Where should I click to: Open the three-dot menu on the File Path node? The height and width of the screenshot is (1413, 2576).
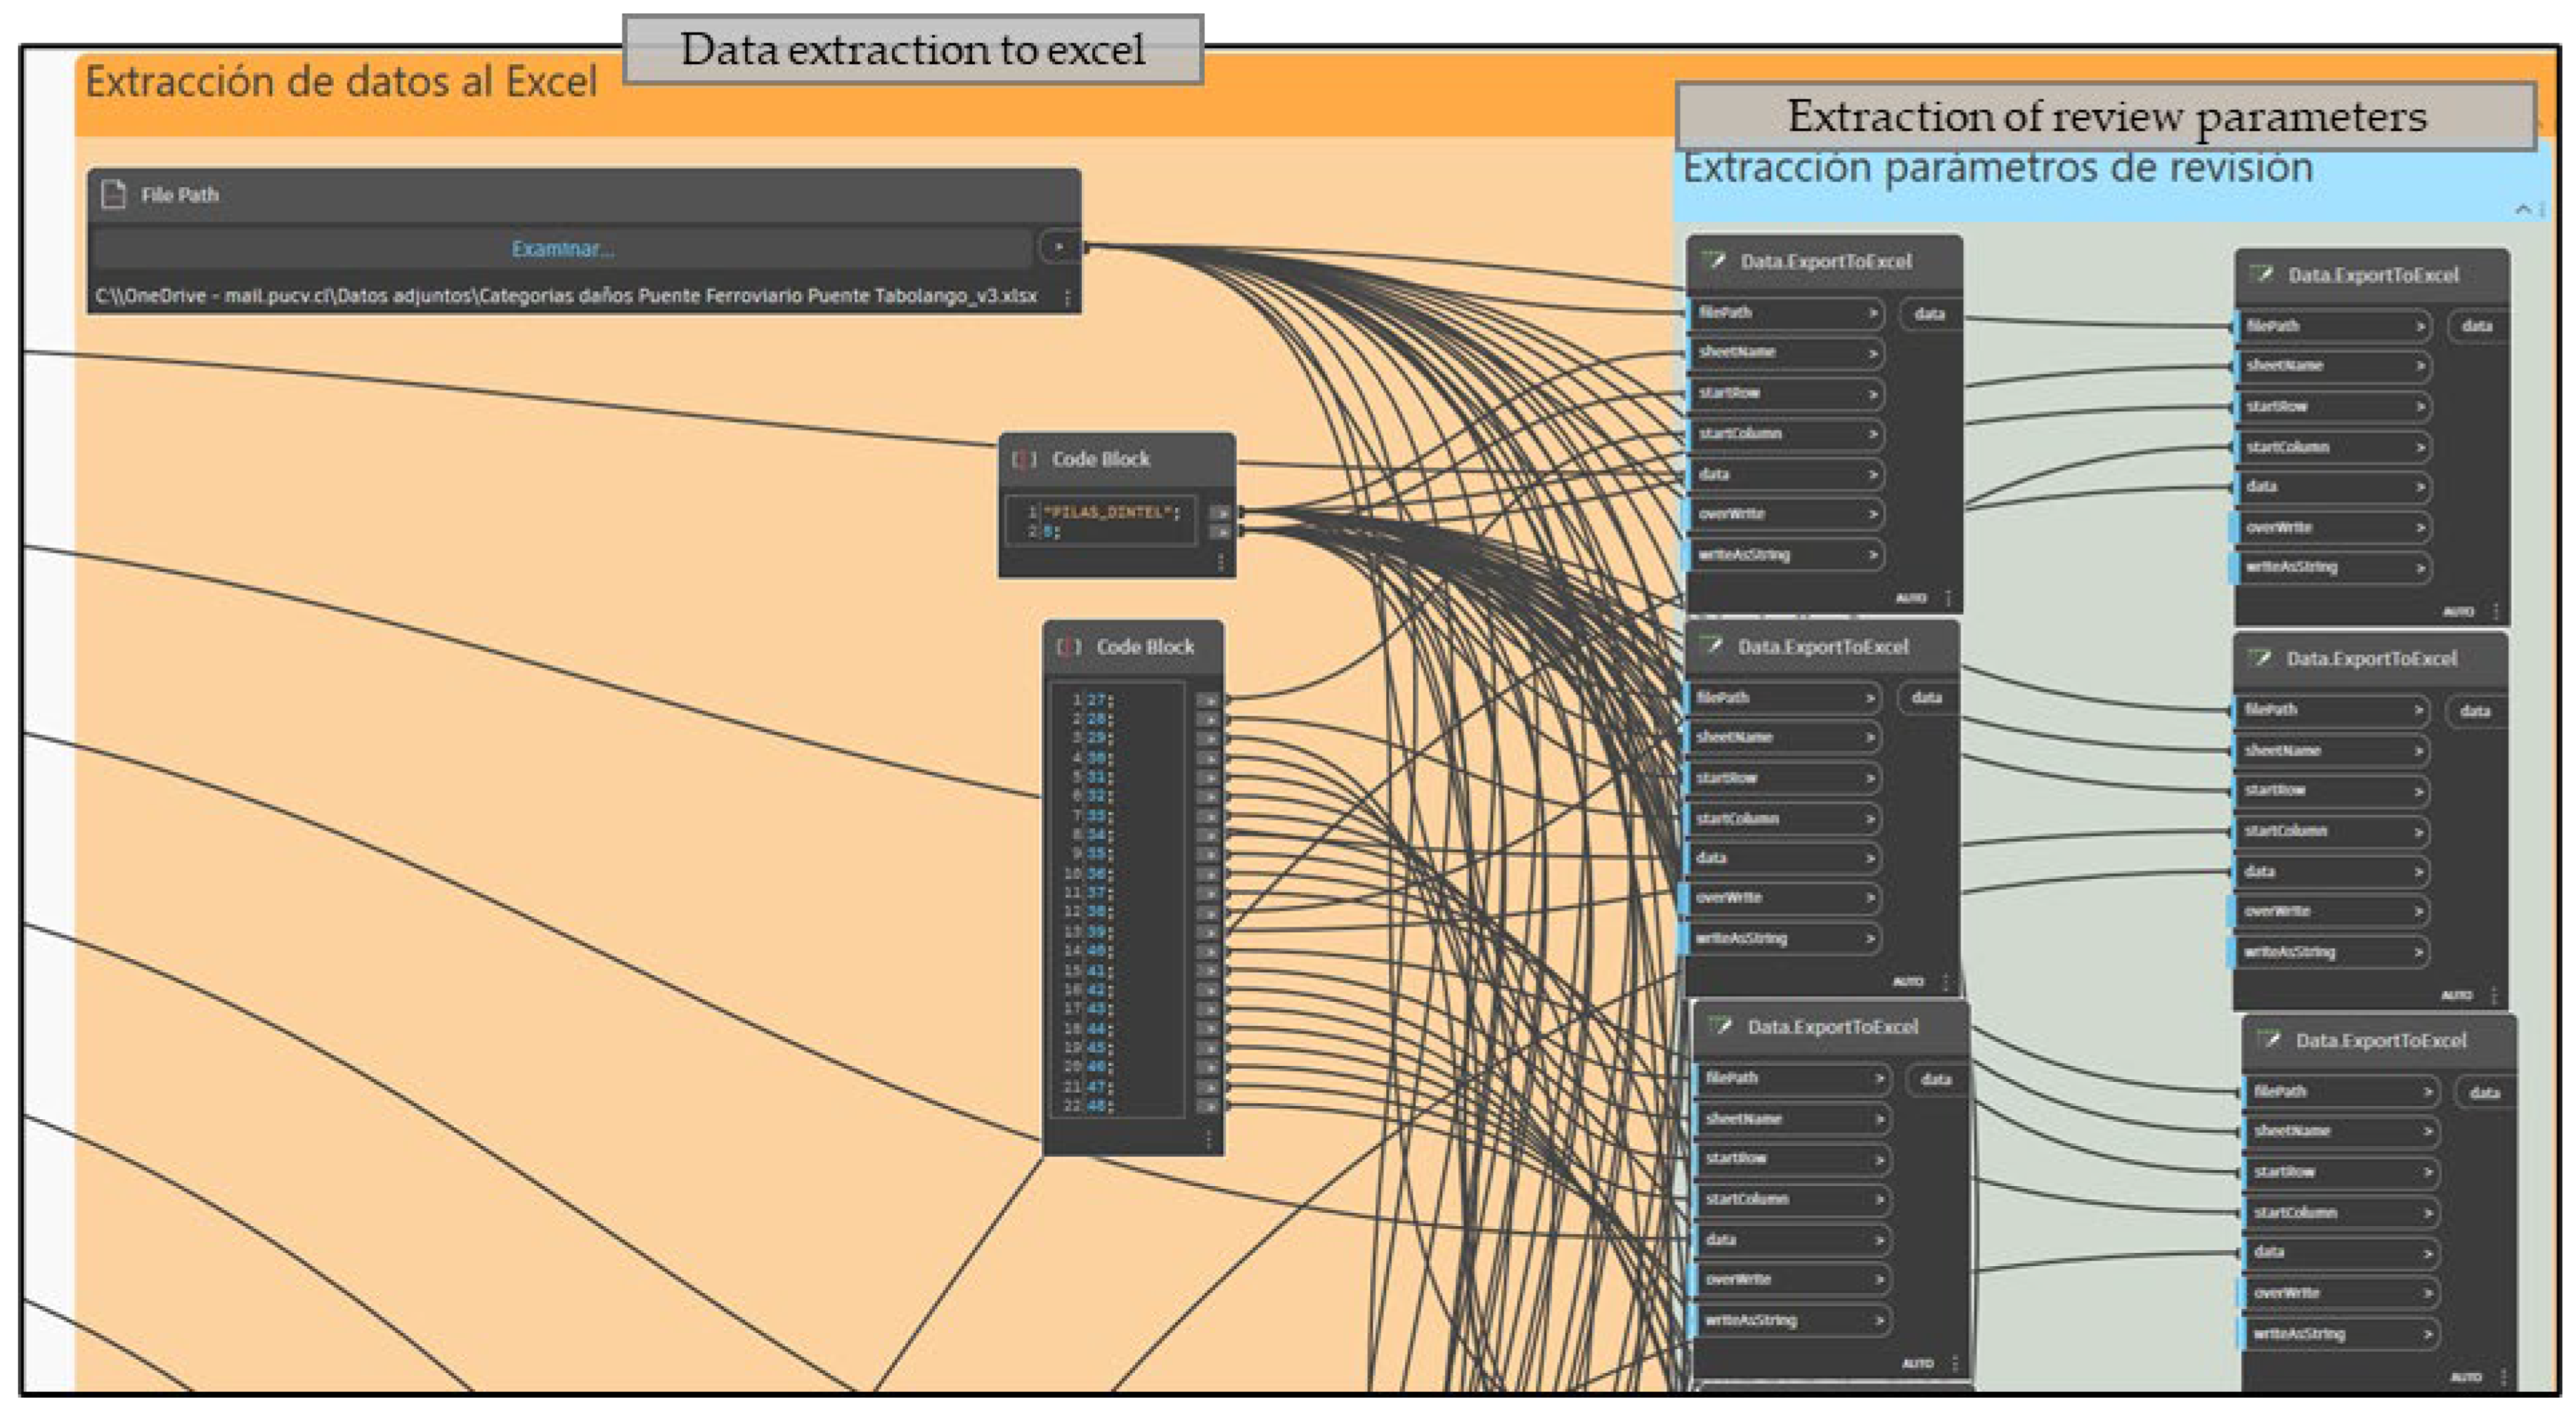coord(1067,298)
